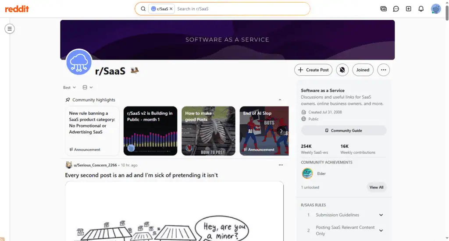
Task: Click the Elder achievement badge
Action: 307,174
